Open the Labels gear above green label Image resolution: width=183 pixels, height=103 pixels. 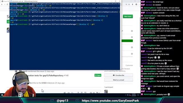point(132,37)
